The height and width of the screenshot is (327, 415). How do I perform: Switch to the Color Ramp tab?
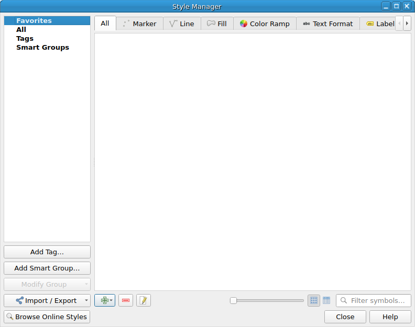[x=265, y=24]
